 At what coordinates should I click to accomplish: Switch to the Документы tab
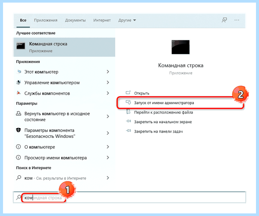75,20
